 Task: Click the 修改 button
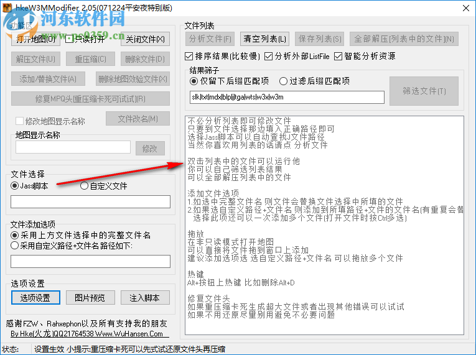tap(150, 149)
